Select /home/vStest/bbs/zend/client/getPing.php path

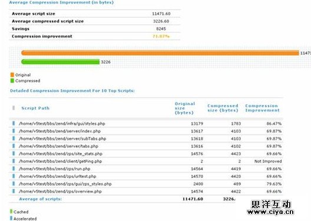coord(60,161)
